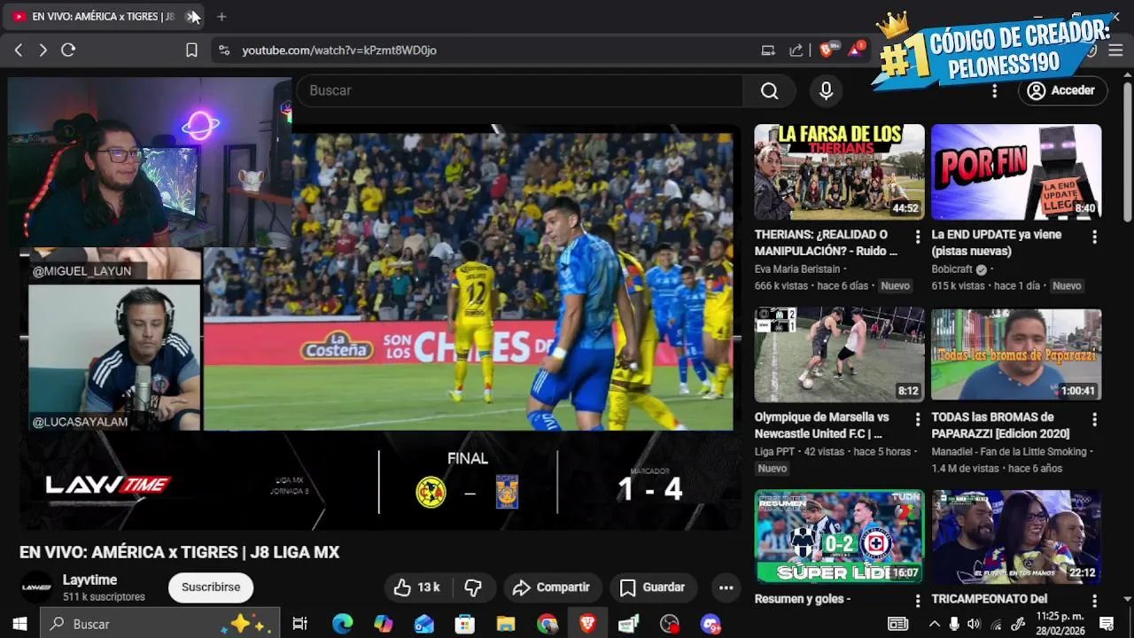This screenshot has height=638, width=1134.
Task: Open options for Olympique de Marsella video
Action: click(917, 419)
